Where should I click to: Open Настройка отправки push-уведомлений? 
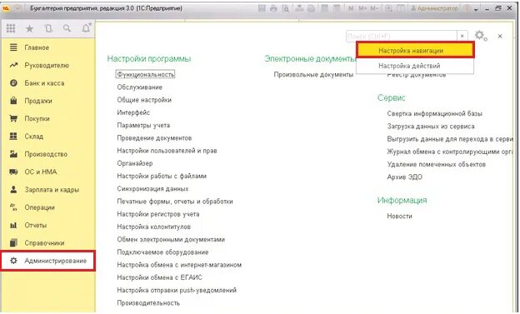pos(177,290)
